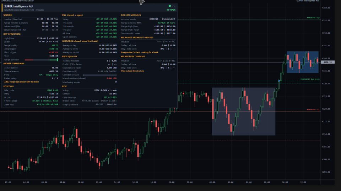Click the Range window value '00:00 - 07:00'

tap(50, 23)
